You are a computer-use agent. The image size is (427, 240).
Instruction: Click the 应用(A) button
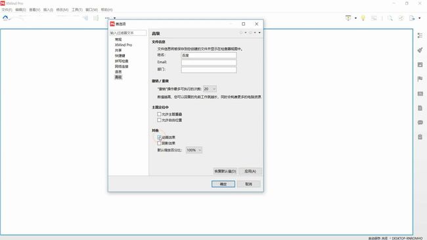tap(250, 171)
